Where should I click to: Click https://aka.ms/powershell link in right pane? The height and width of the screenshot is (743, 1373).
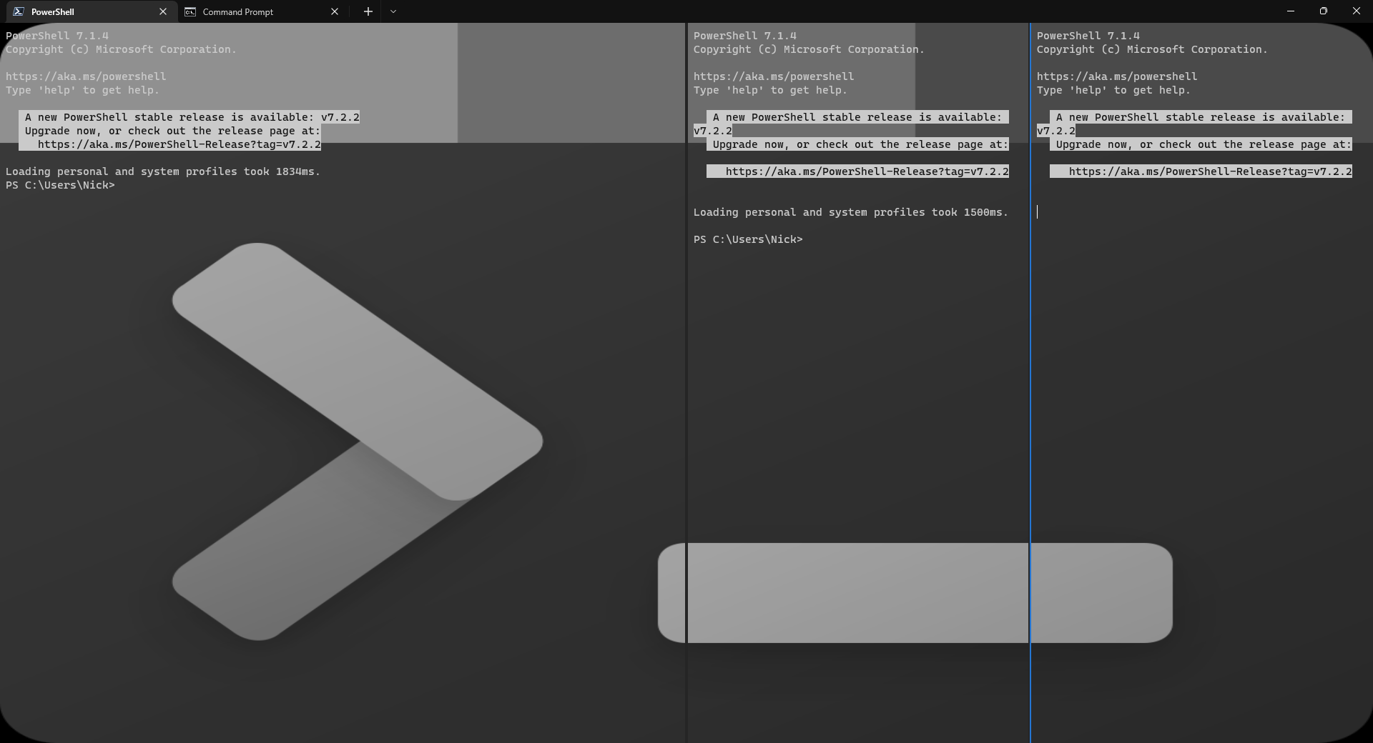1117,76
